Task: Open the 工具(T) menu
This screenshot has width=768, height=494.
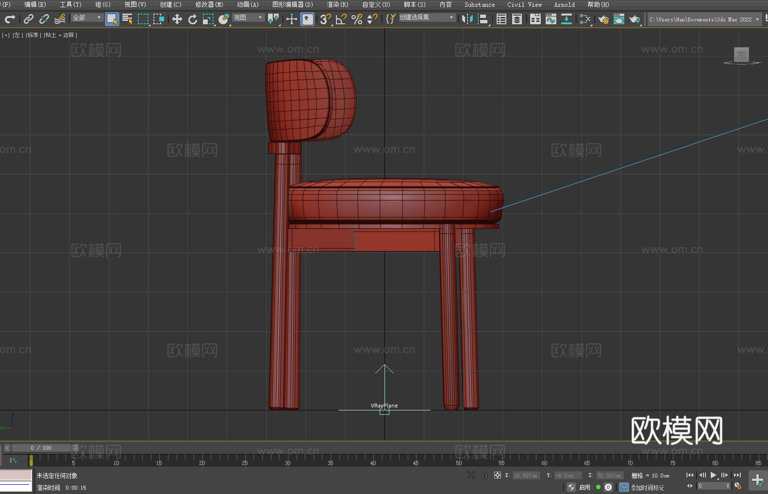Action: [70, 4]
